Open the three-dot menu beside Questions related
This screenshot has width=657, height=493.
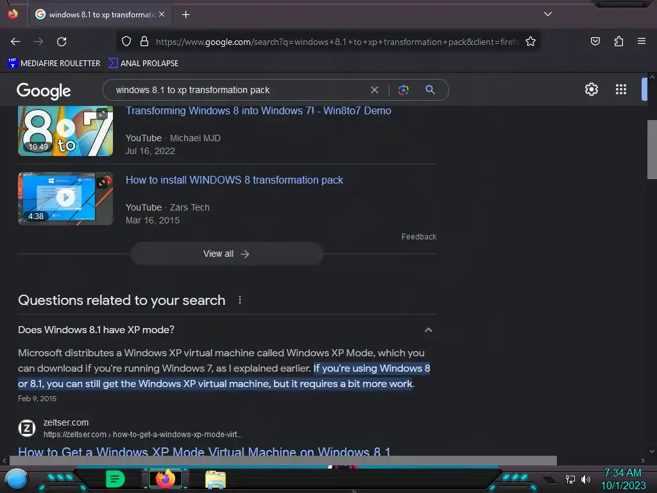[240, 300]
